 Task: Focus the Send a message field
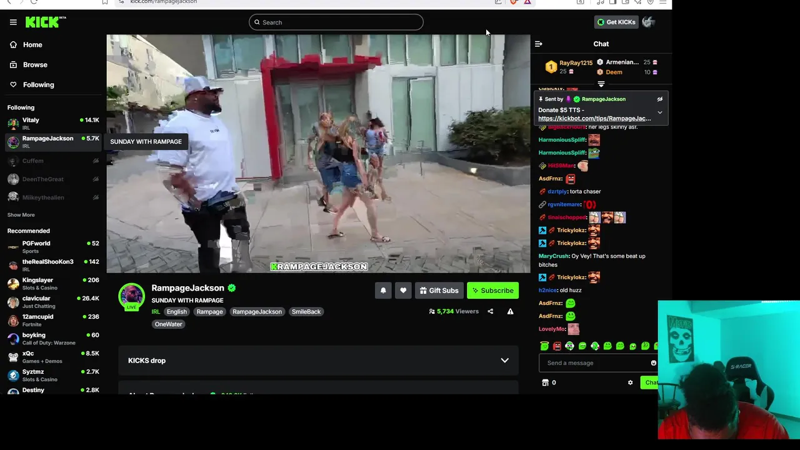tap(597, 363)
